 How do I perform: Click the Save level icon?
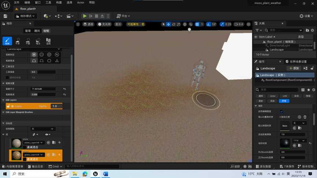[5, 16]
